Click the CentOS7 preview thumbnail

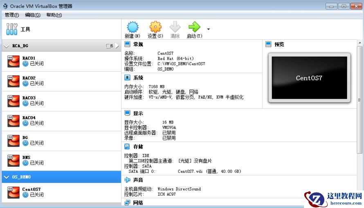click(x=309, y=78)
